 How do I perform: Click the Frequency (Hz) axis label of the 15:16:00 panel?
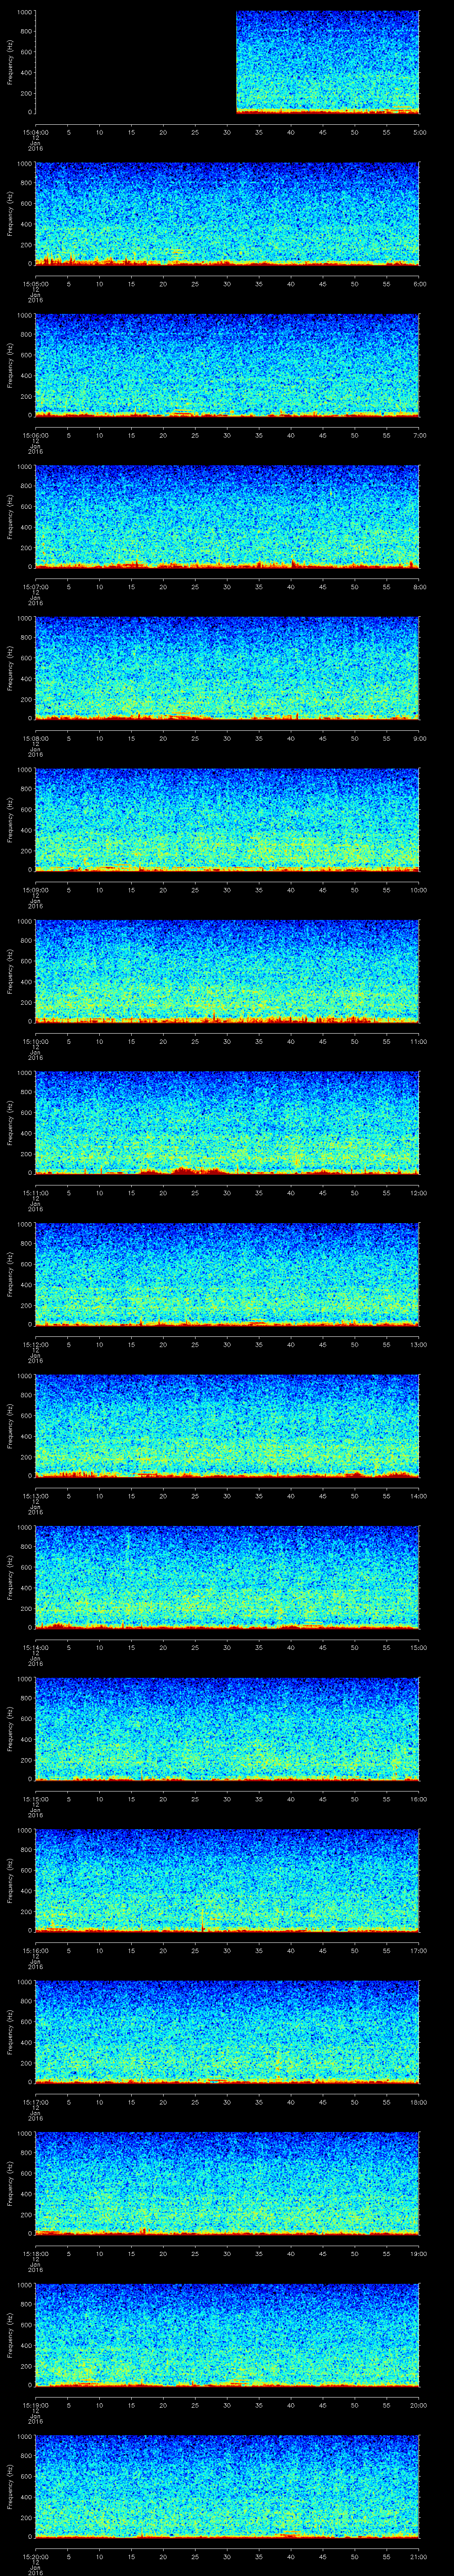[x=10, y=1881]
